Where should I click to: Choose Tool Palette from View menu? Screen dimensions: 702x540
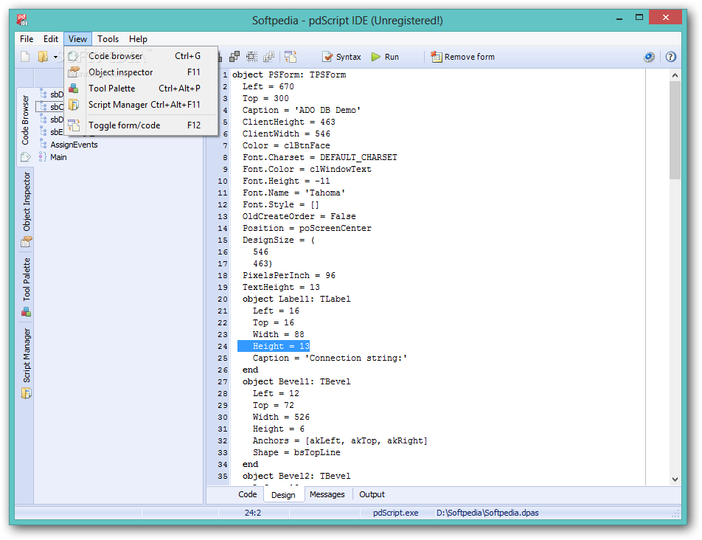tap(142, 89)
